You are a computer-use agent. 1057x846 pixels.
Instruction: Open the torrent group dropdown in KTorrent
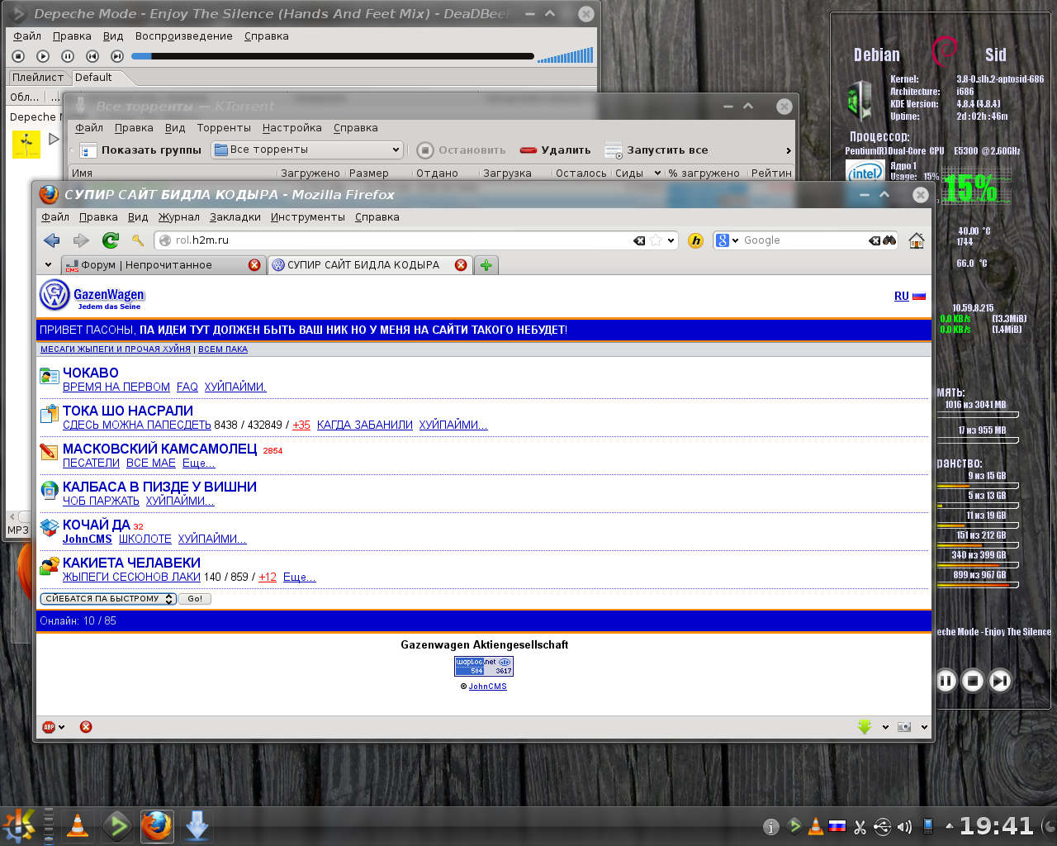(x=307, y=150)
